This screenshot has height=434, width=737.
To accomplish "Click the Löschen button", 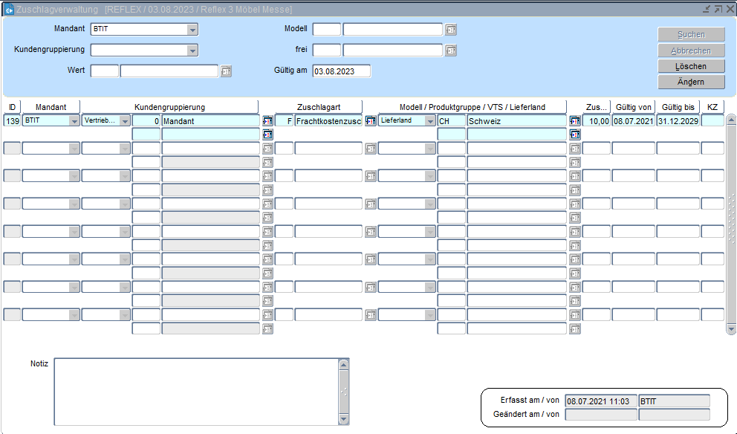I will 691,66.
